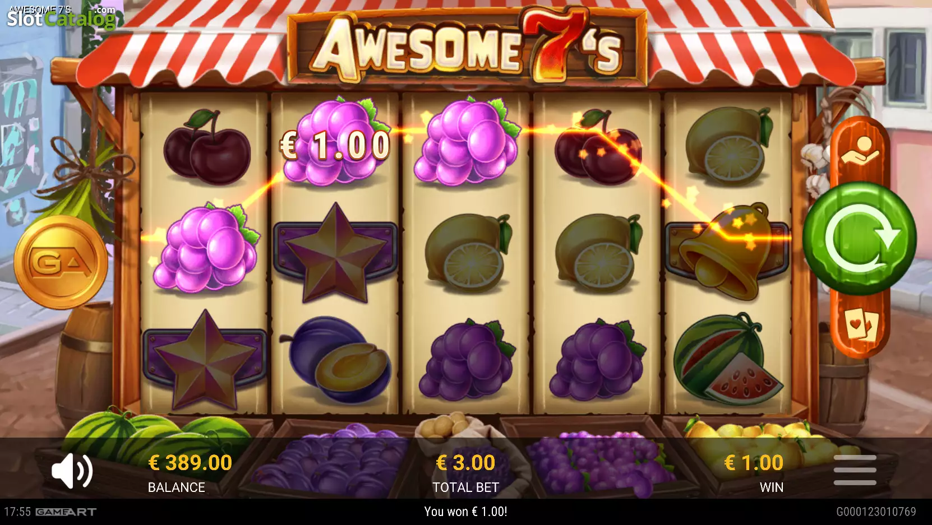
Task: Click the top-left cherry symbol
Action: coord(206,148)
